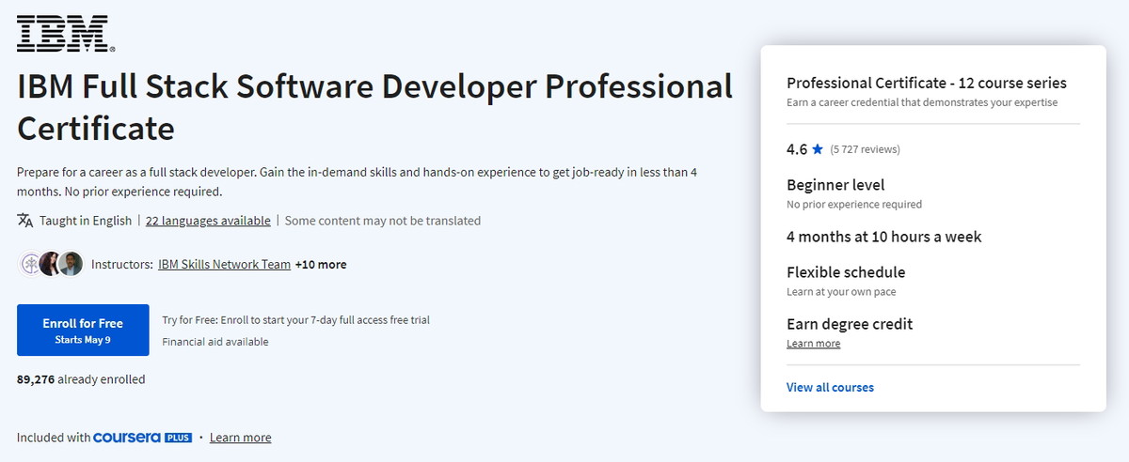Show the +10 more instructors
The width and height of the screenshot is (1129, 462).
[x=321, y=265]
